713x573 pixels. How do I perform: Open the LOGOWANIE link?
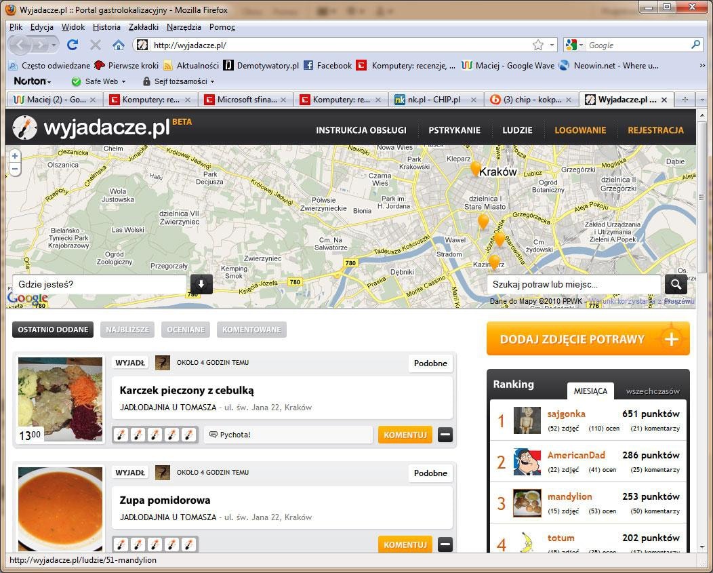pos(580,130)
